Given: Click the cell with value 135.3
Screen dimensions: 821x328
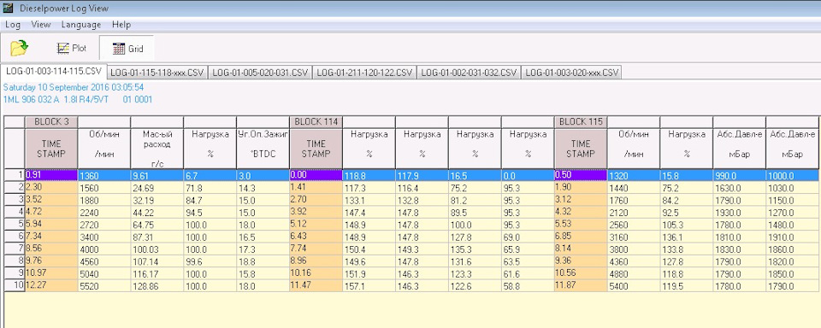Looking at the screenshot, I should click(x=475, y=249).
